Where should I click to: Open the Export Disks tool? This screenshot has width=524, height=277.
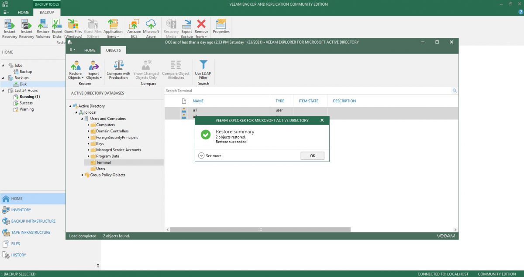coord(57,27)
